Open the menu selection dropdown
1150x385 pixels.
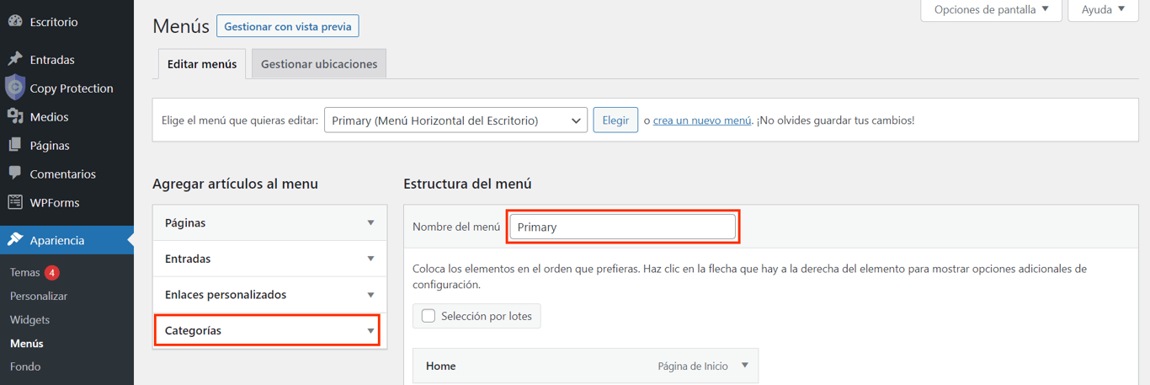(x=455, y=120)
